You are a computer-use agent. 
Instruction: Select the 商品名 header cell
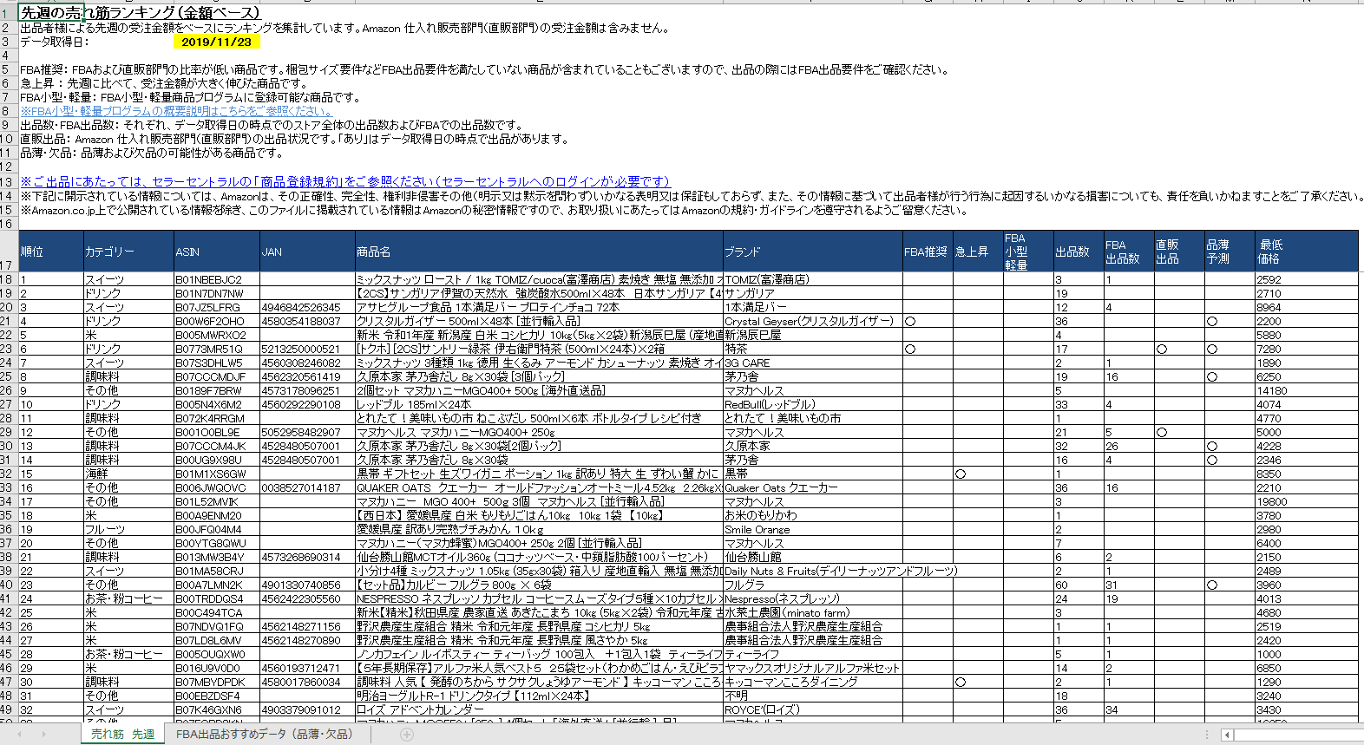point(537,252)
